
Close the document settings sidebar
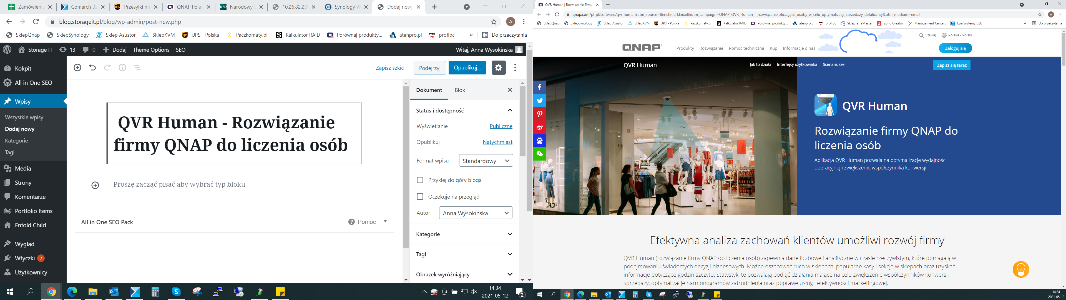[x=510, y=90]
